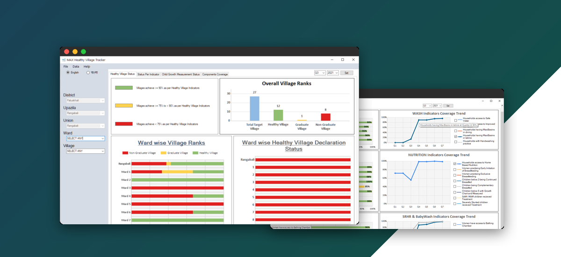561x257 pixels.
Task: Click the Set button in the front window
Action: [x=346, y=73]
